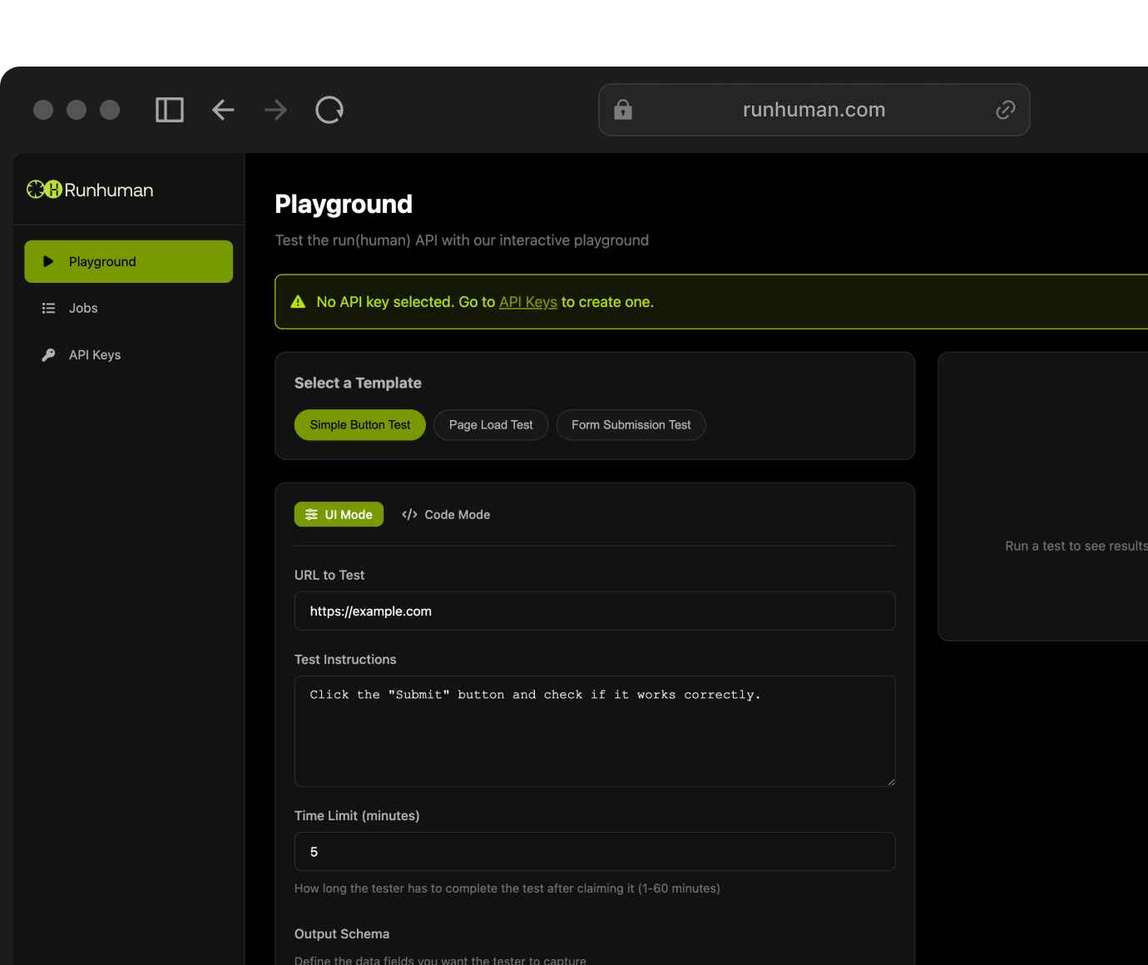Image resolution: width=1148 pixels, height=965 pixels.
Task: Click inside the Test Instructions textarea
Action: pos(594,731)
